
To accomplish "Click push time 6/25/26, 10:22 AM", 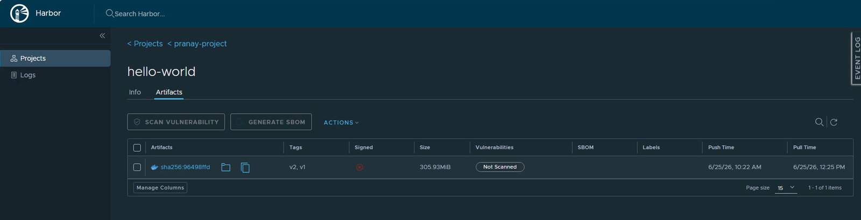I will pos(735,167).
